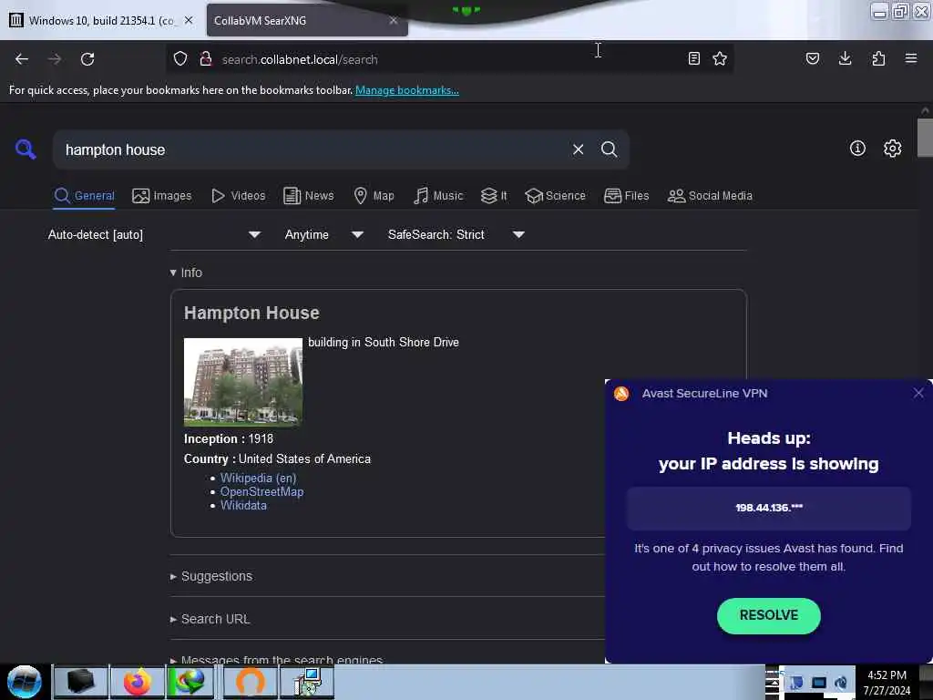Click the taskbar clock showing 4:52 PM
This screenshot has width=933, height=700.
pos(887,682)
